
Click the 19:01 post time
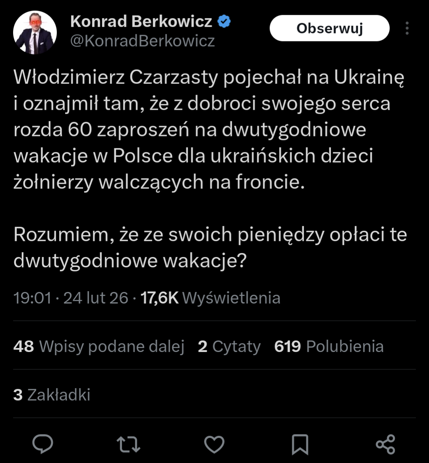click(x=33, y=298)
